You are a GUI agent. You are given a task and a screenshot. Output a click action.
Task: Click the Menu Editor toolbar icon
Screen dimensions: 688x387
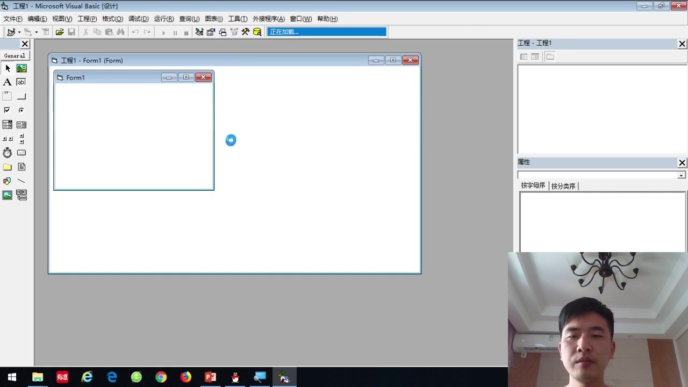46,32
